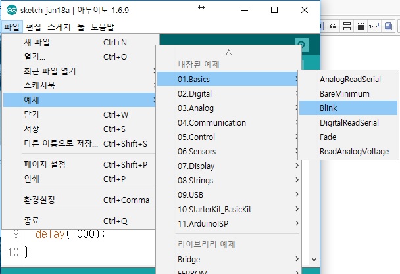
Task: Click the up triangle atop the examples menu
Action: pos(228,53)
